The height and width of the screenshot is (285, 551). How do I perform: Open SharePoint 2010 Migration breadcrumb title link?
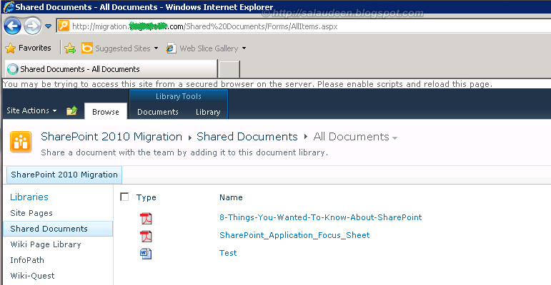(111, 136)
